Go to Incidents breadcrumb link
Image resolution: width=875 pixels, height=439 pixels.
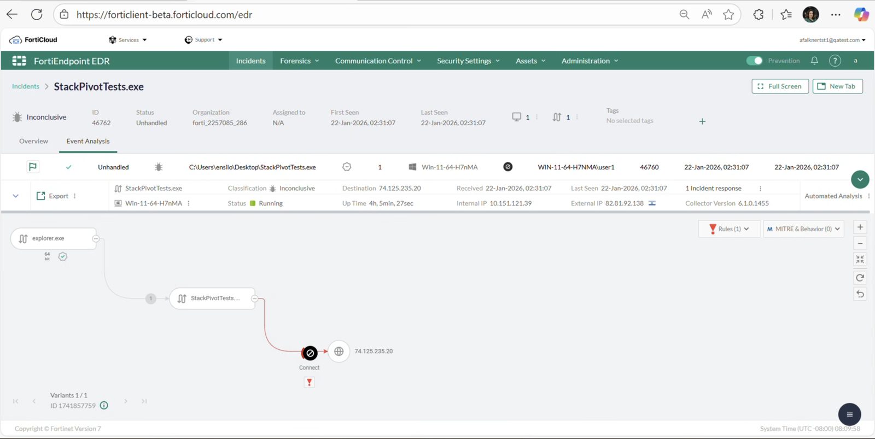click(x=26, y=86)
